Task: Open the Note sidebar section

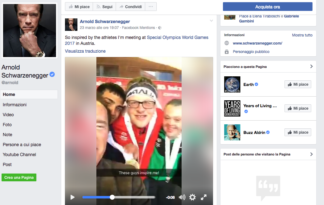Action: (7, 134)
